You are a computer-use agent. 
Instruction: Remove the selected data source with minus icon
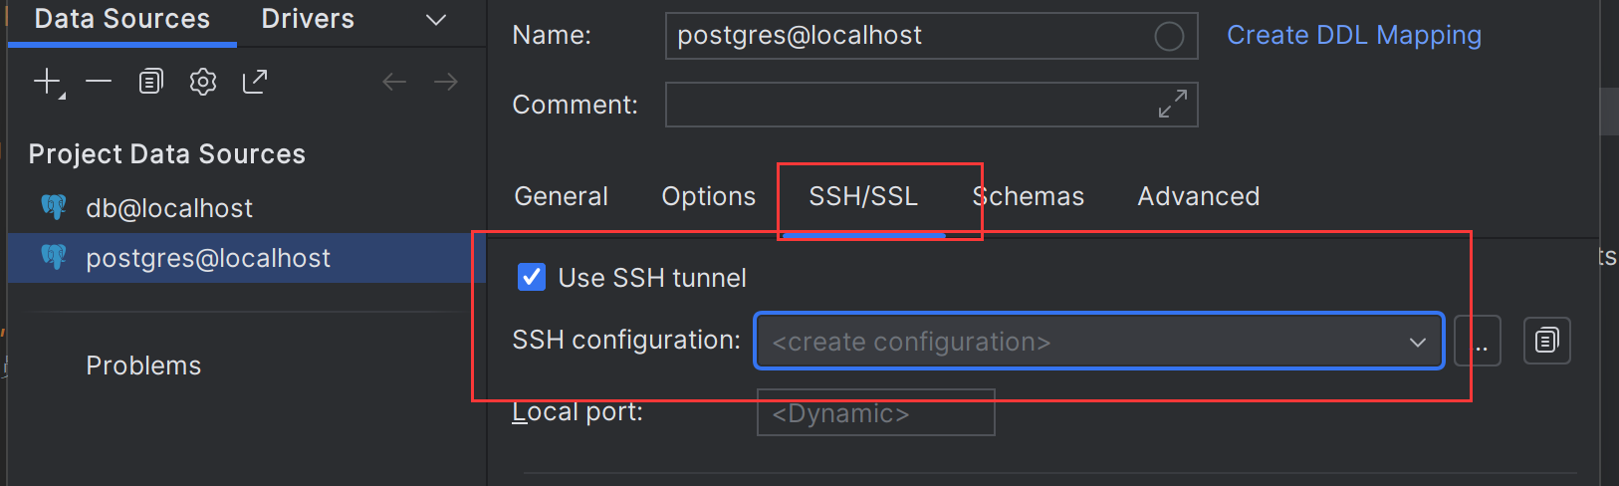point(99,82)
